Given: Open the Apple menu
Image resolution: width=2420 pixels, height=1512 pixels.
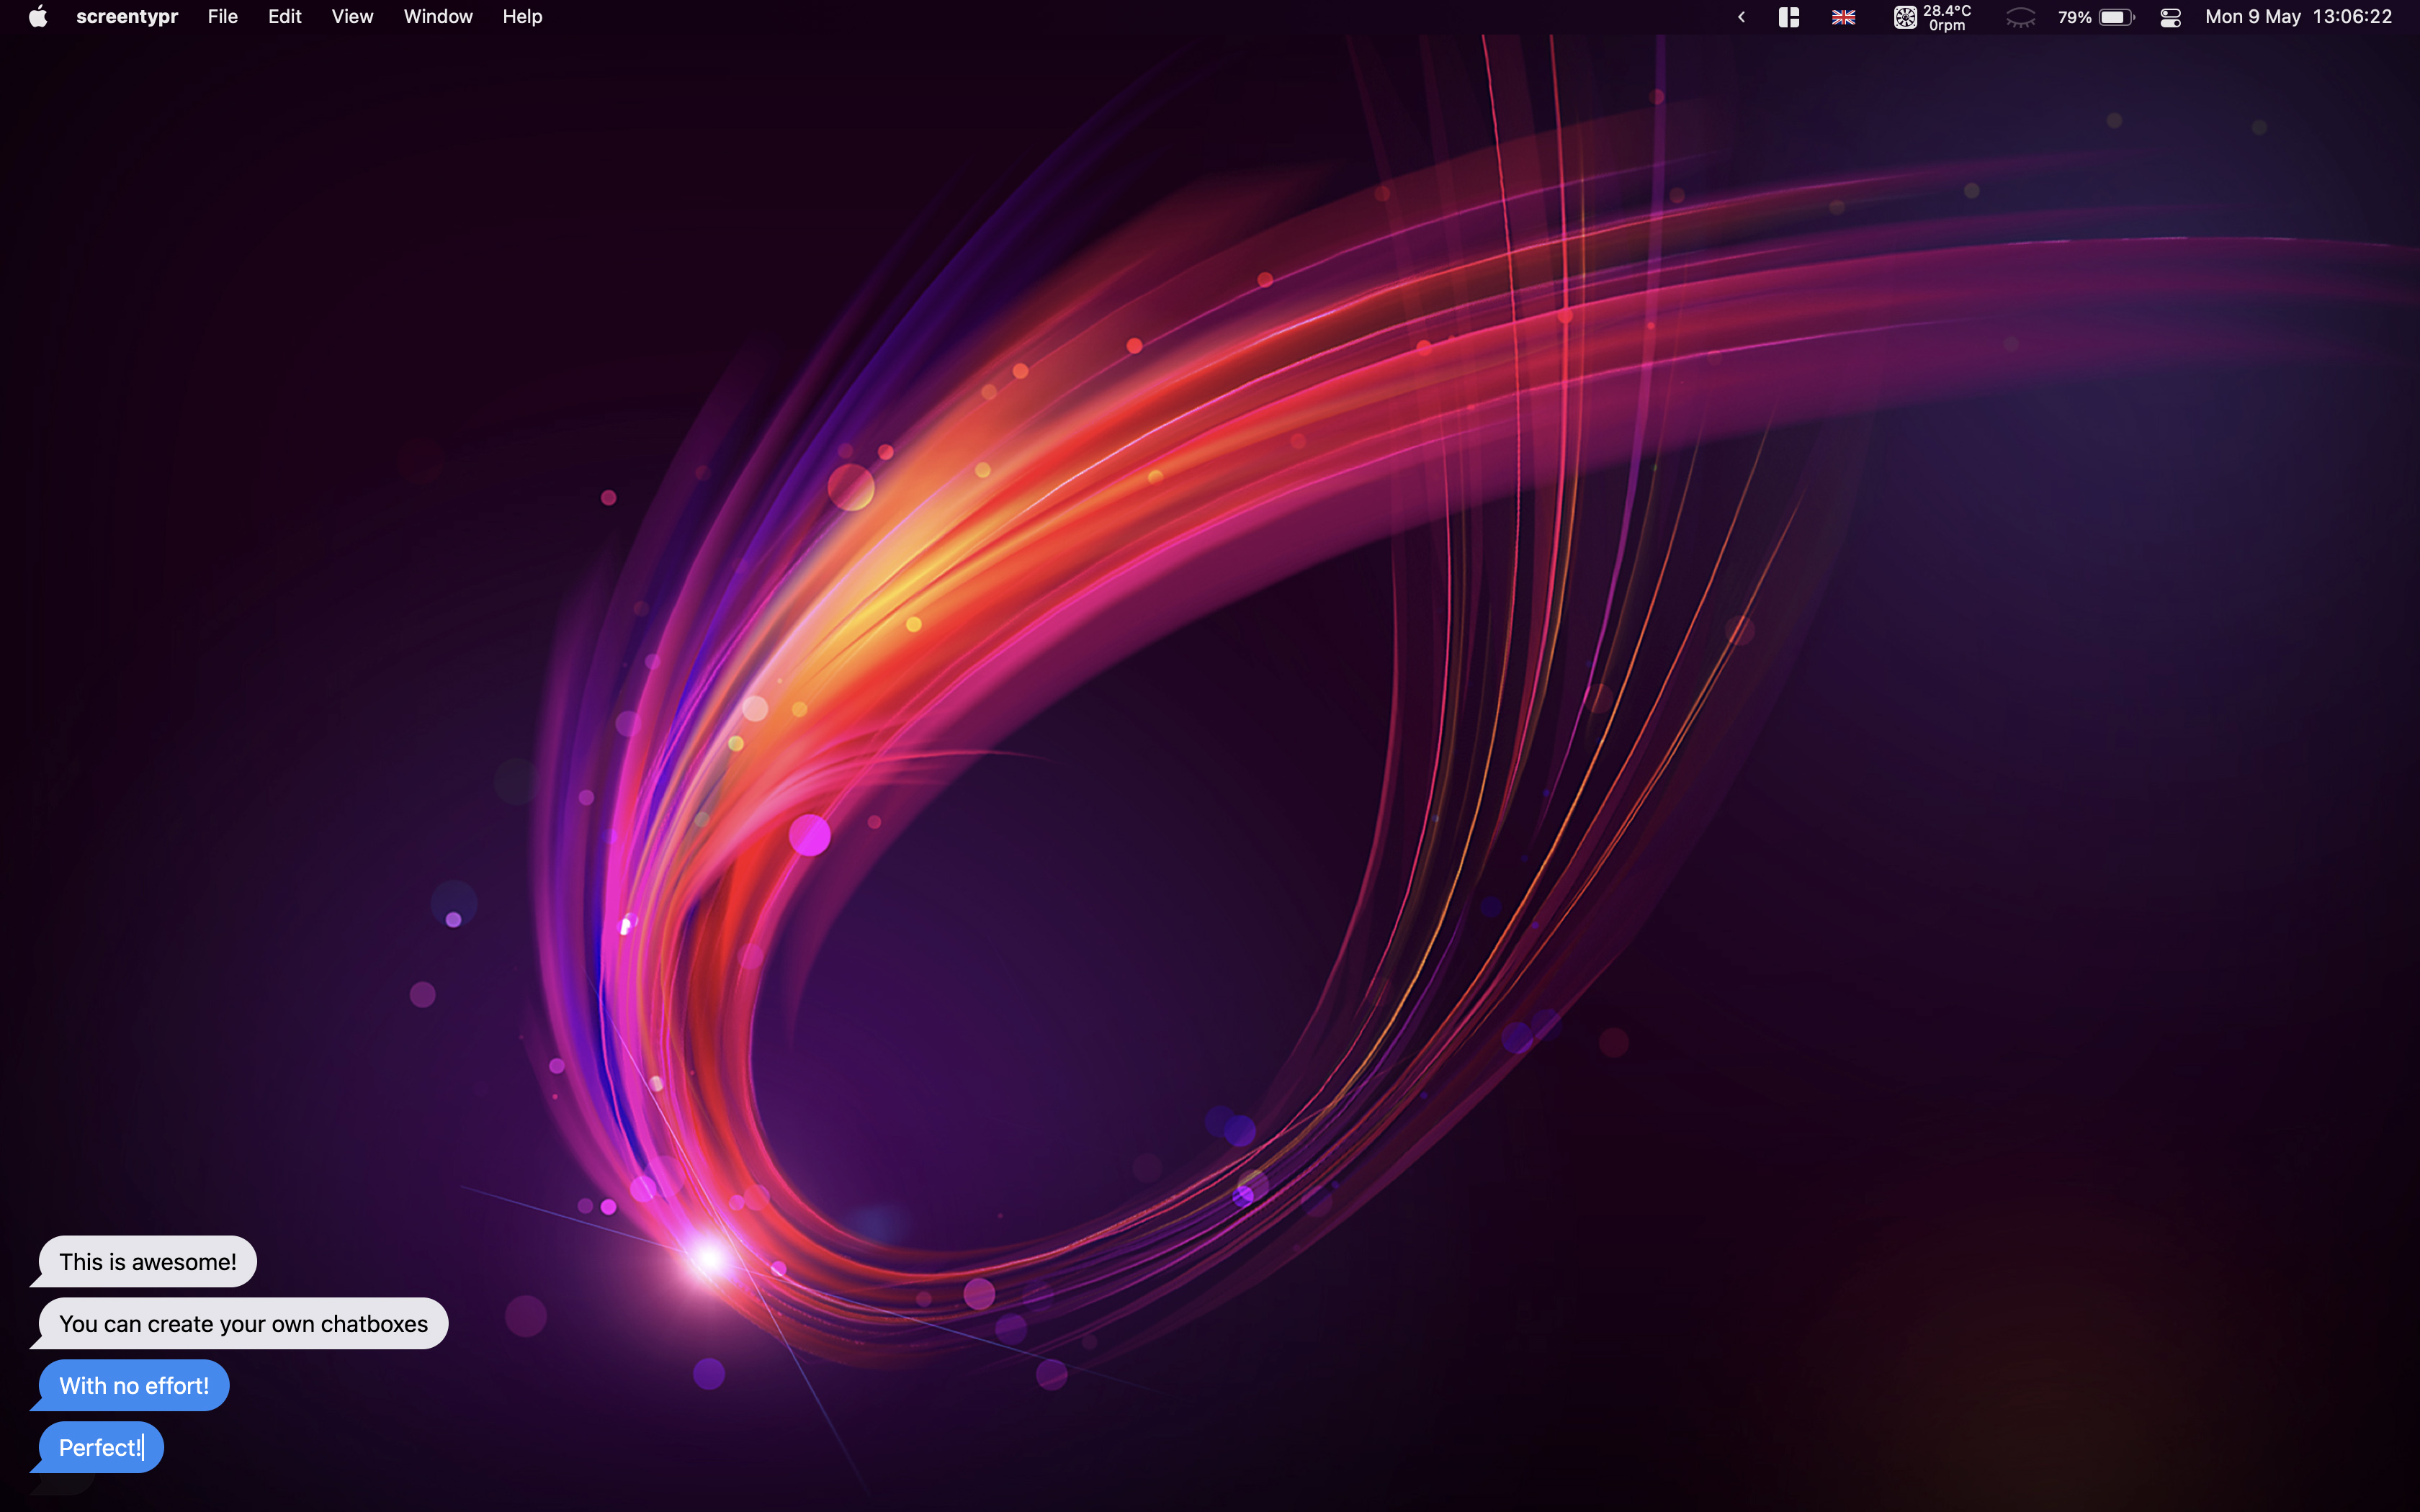Looking at the screenshot, I should pyautogui.click(x=38, y=17).
